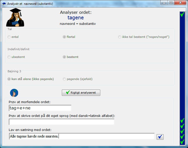This screenshot has height=148, width=188.
Task: Click the dark blue progress bar
Action: pyautogui.click(x=182, y=78)
